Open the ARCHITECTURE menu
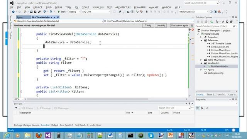 point(123,7)
